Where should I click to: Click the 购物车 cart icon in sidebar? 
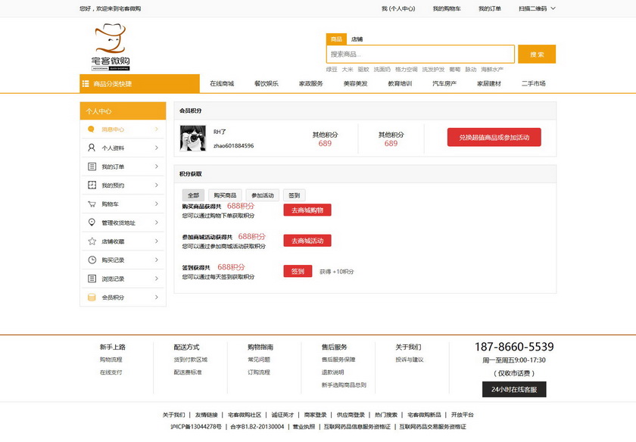[x=92, y=204]
